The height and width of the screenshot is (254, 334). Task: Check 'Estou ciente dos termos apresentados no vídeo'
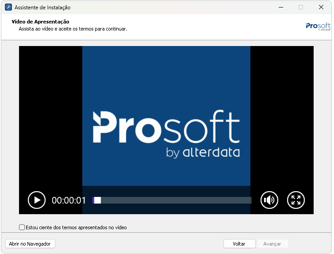point(22,227)
